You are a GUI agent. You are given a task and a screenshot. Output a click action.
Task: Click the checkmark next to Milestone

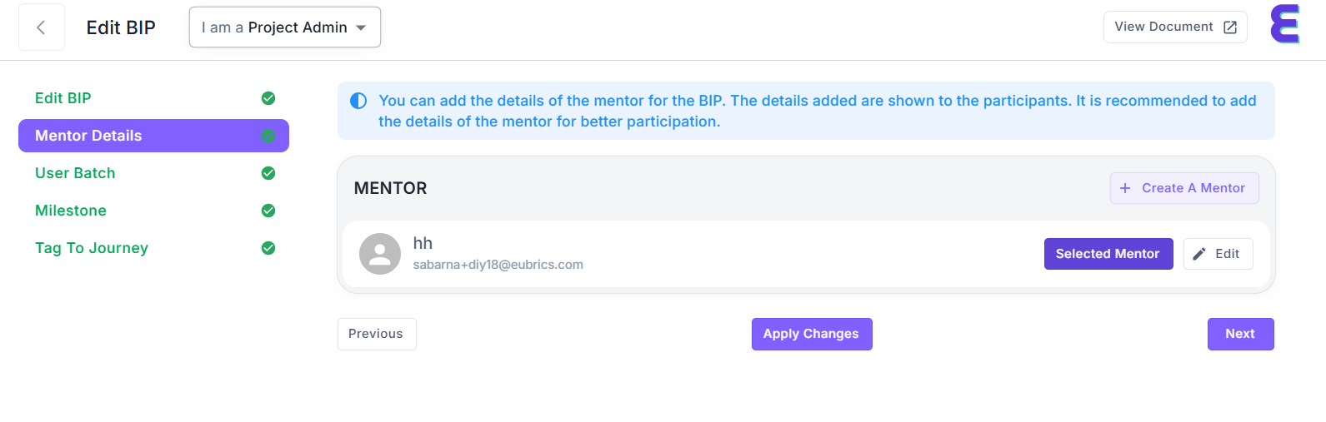(x=268, y=211)
